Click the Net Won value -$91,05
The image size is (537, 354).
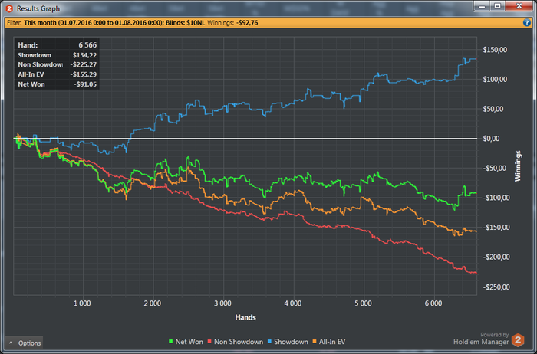(85, 84)
